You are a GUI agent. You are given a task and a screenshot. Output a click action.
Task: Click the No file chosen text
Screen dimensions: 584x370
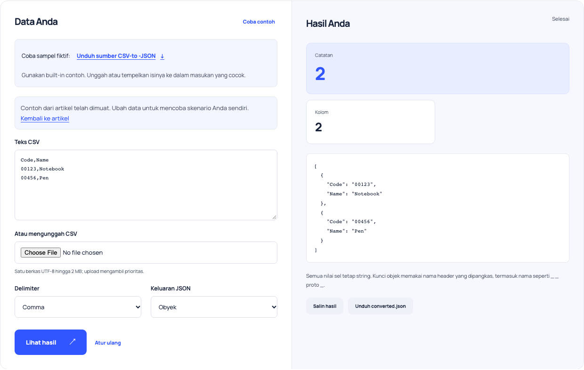click(82, 253)
